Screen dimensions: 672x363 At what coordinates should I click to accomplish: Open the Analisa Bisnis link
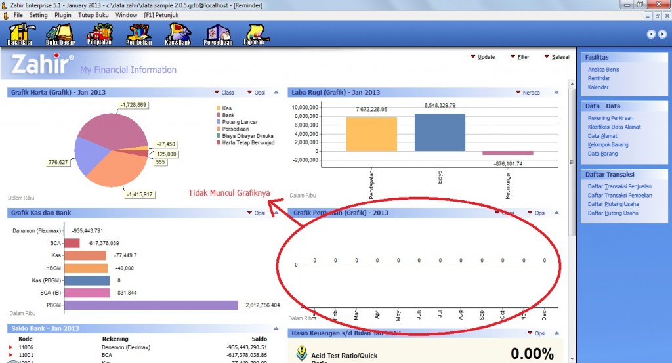tap(603, 69)
